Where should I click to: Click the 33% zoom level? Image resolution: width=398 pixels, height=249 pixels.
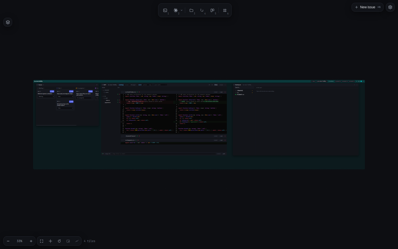19,241
